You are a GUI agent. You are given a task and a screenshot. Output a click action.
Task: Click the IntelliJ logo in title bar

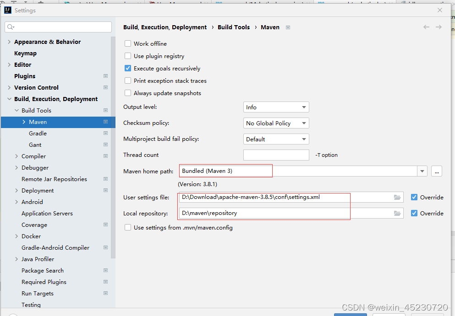[7, 10]
